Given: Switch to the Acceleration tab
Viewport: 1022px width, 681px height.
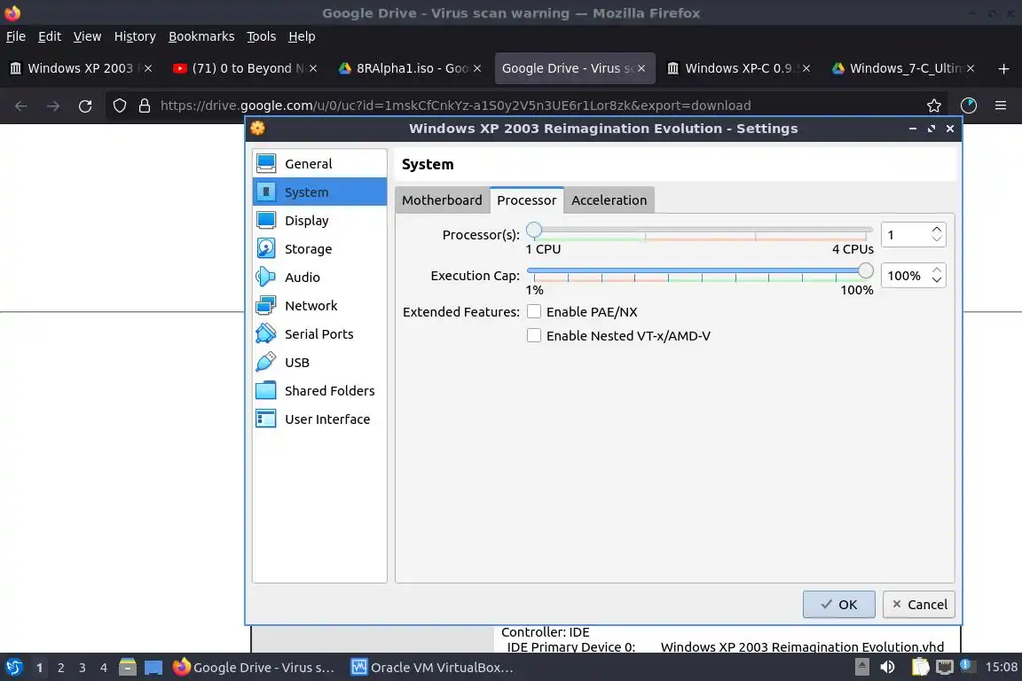Looking at the screenshot, I should click(x=609, y=200).
